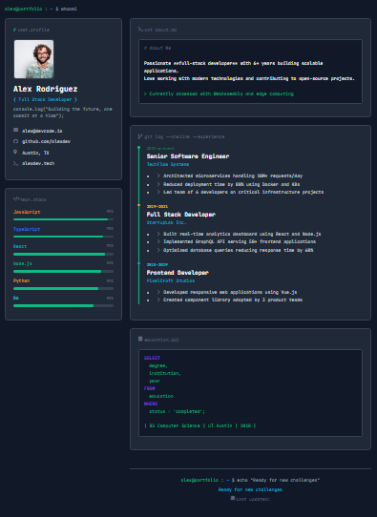
Task: Click the console.log tagline text
Action: [x=63, y=113]
